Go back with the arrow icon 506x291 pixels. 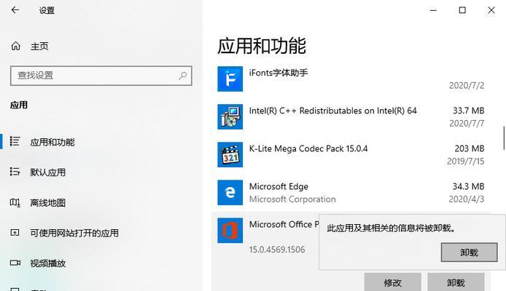(x=15, y=10)
